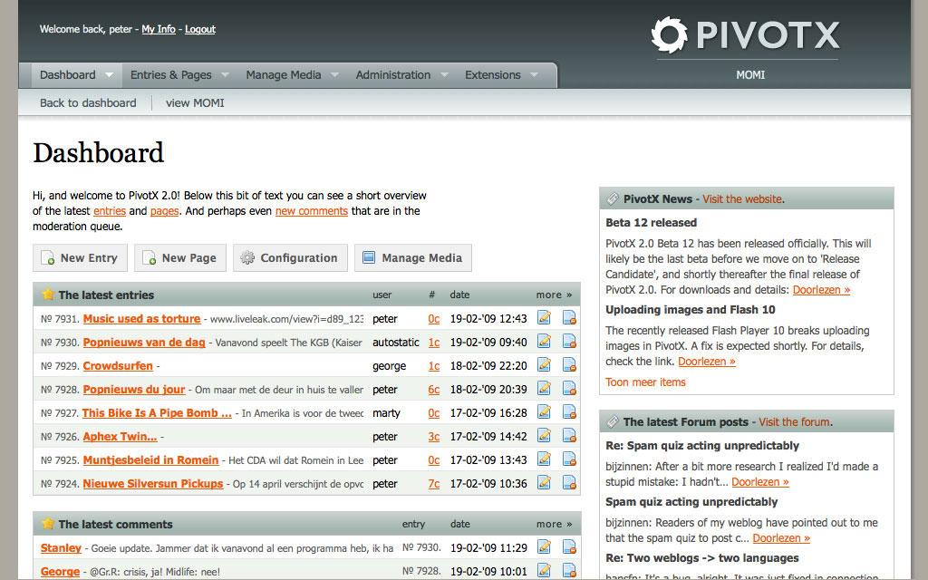
Task: Click the 'more »' link in latest entries
Action: pyautogui.click(x=554, y=295)
